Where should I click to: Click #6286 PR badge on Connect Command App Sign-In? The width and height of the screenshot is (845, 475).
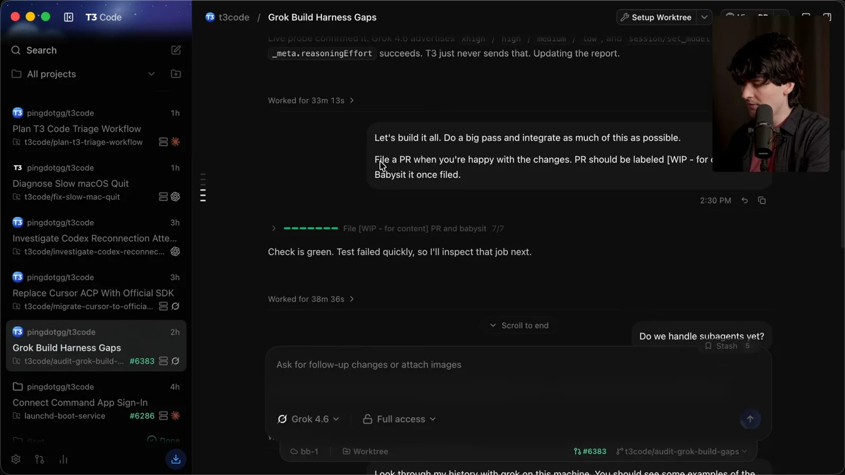pos(142,416)
